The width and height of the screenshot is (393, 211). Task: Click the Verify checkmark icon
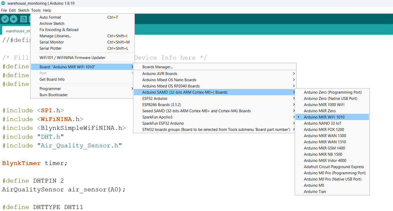(5, 19)
